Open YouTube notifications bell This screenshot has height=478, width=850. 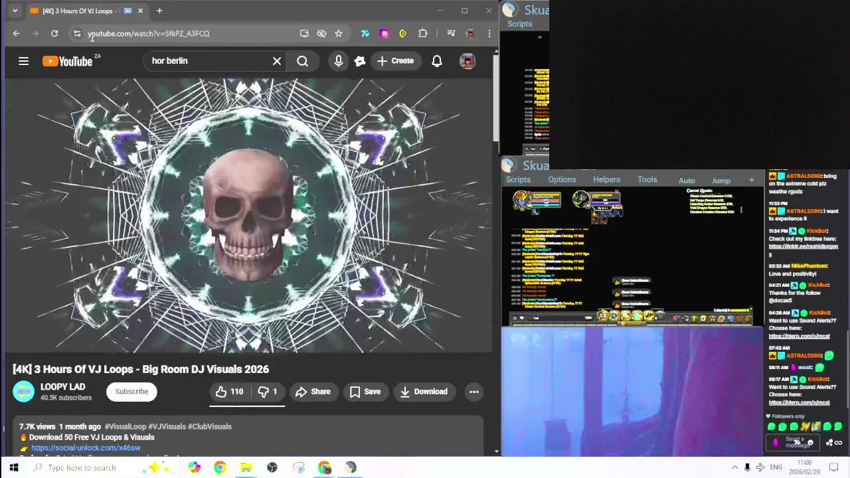coord(437,61)
